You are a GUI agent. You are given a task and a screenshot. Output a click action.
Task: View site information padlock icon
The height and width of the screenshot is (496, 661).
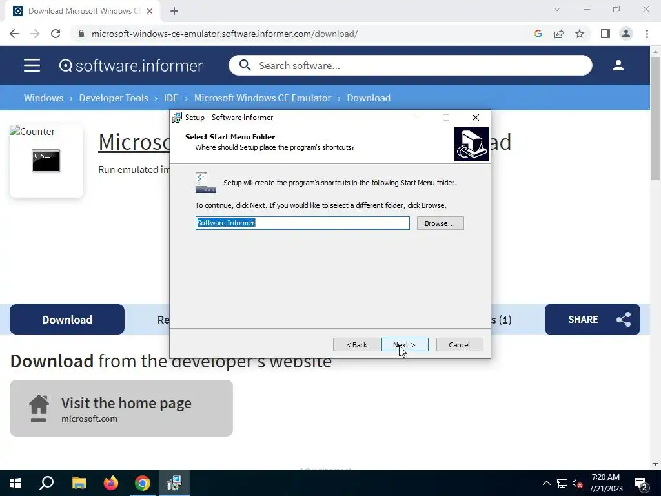(x=81, y=34)
